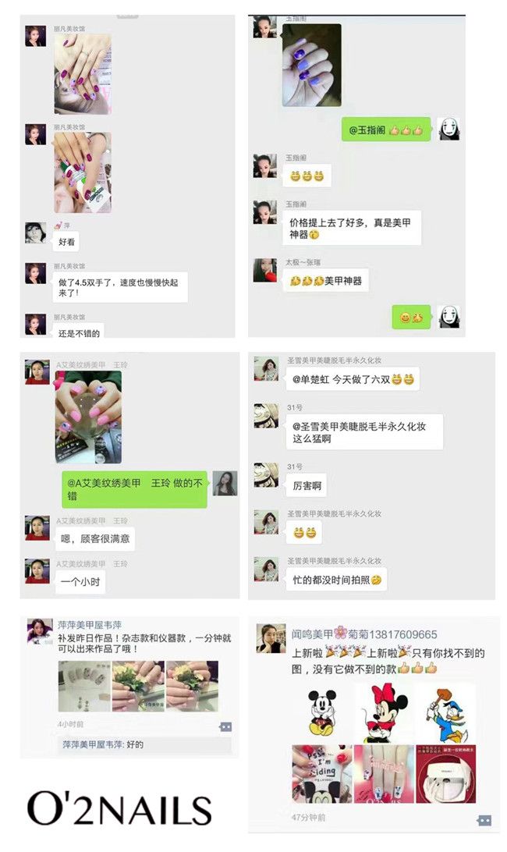Tap 闻鸣美甲 profile avatar
This screenshot has height=852, width=507.
271,638
